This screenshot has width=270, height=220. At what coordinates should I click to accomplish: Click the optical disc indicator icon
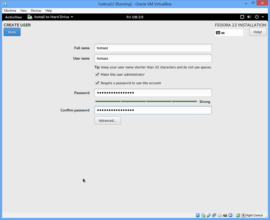tap(203, 215)
